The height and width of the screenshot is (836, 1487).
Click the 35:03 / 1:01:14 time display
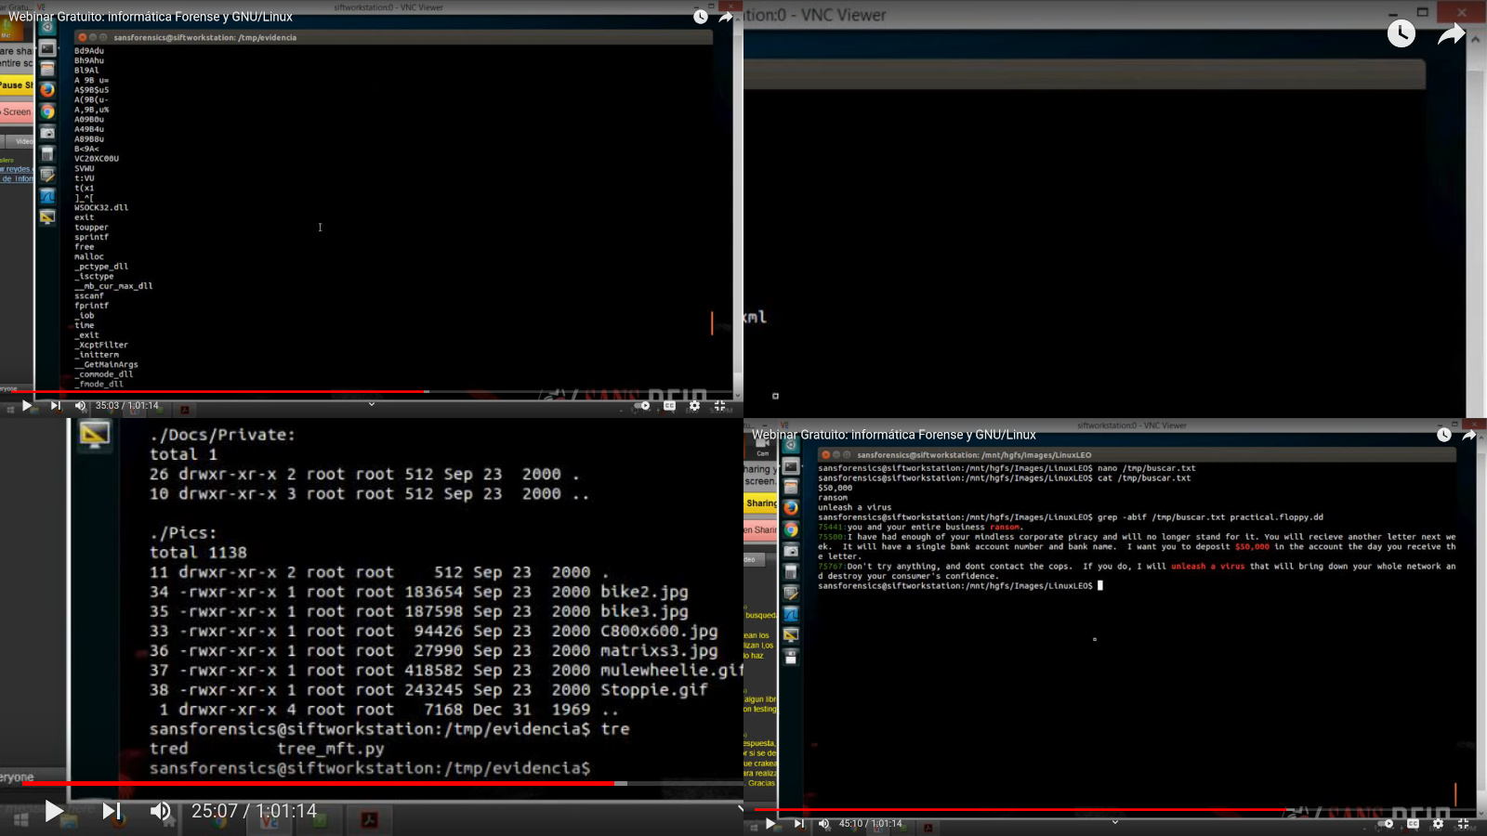(126, 406)
